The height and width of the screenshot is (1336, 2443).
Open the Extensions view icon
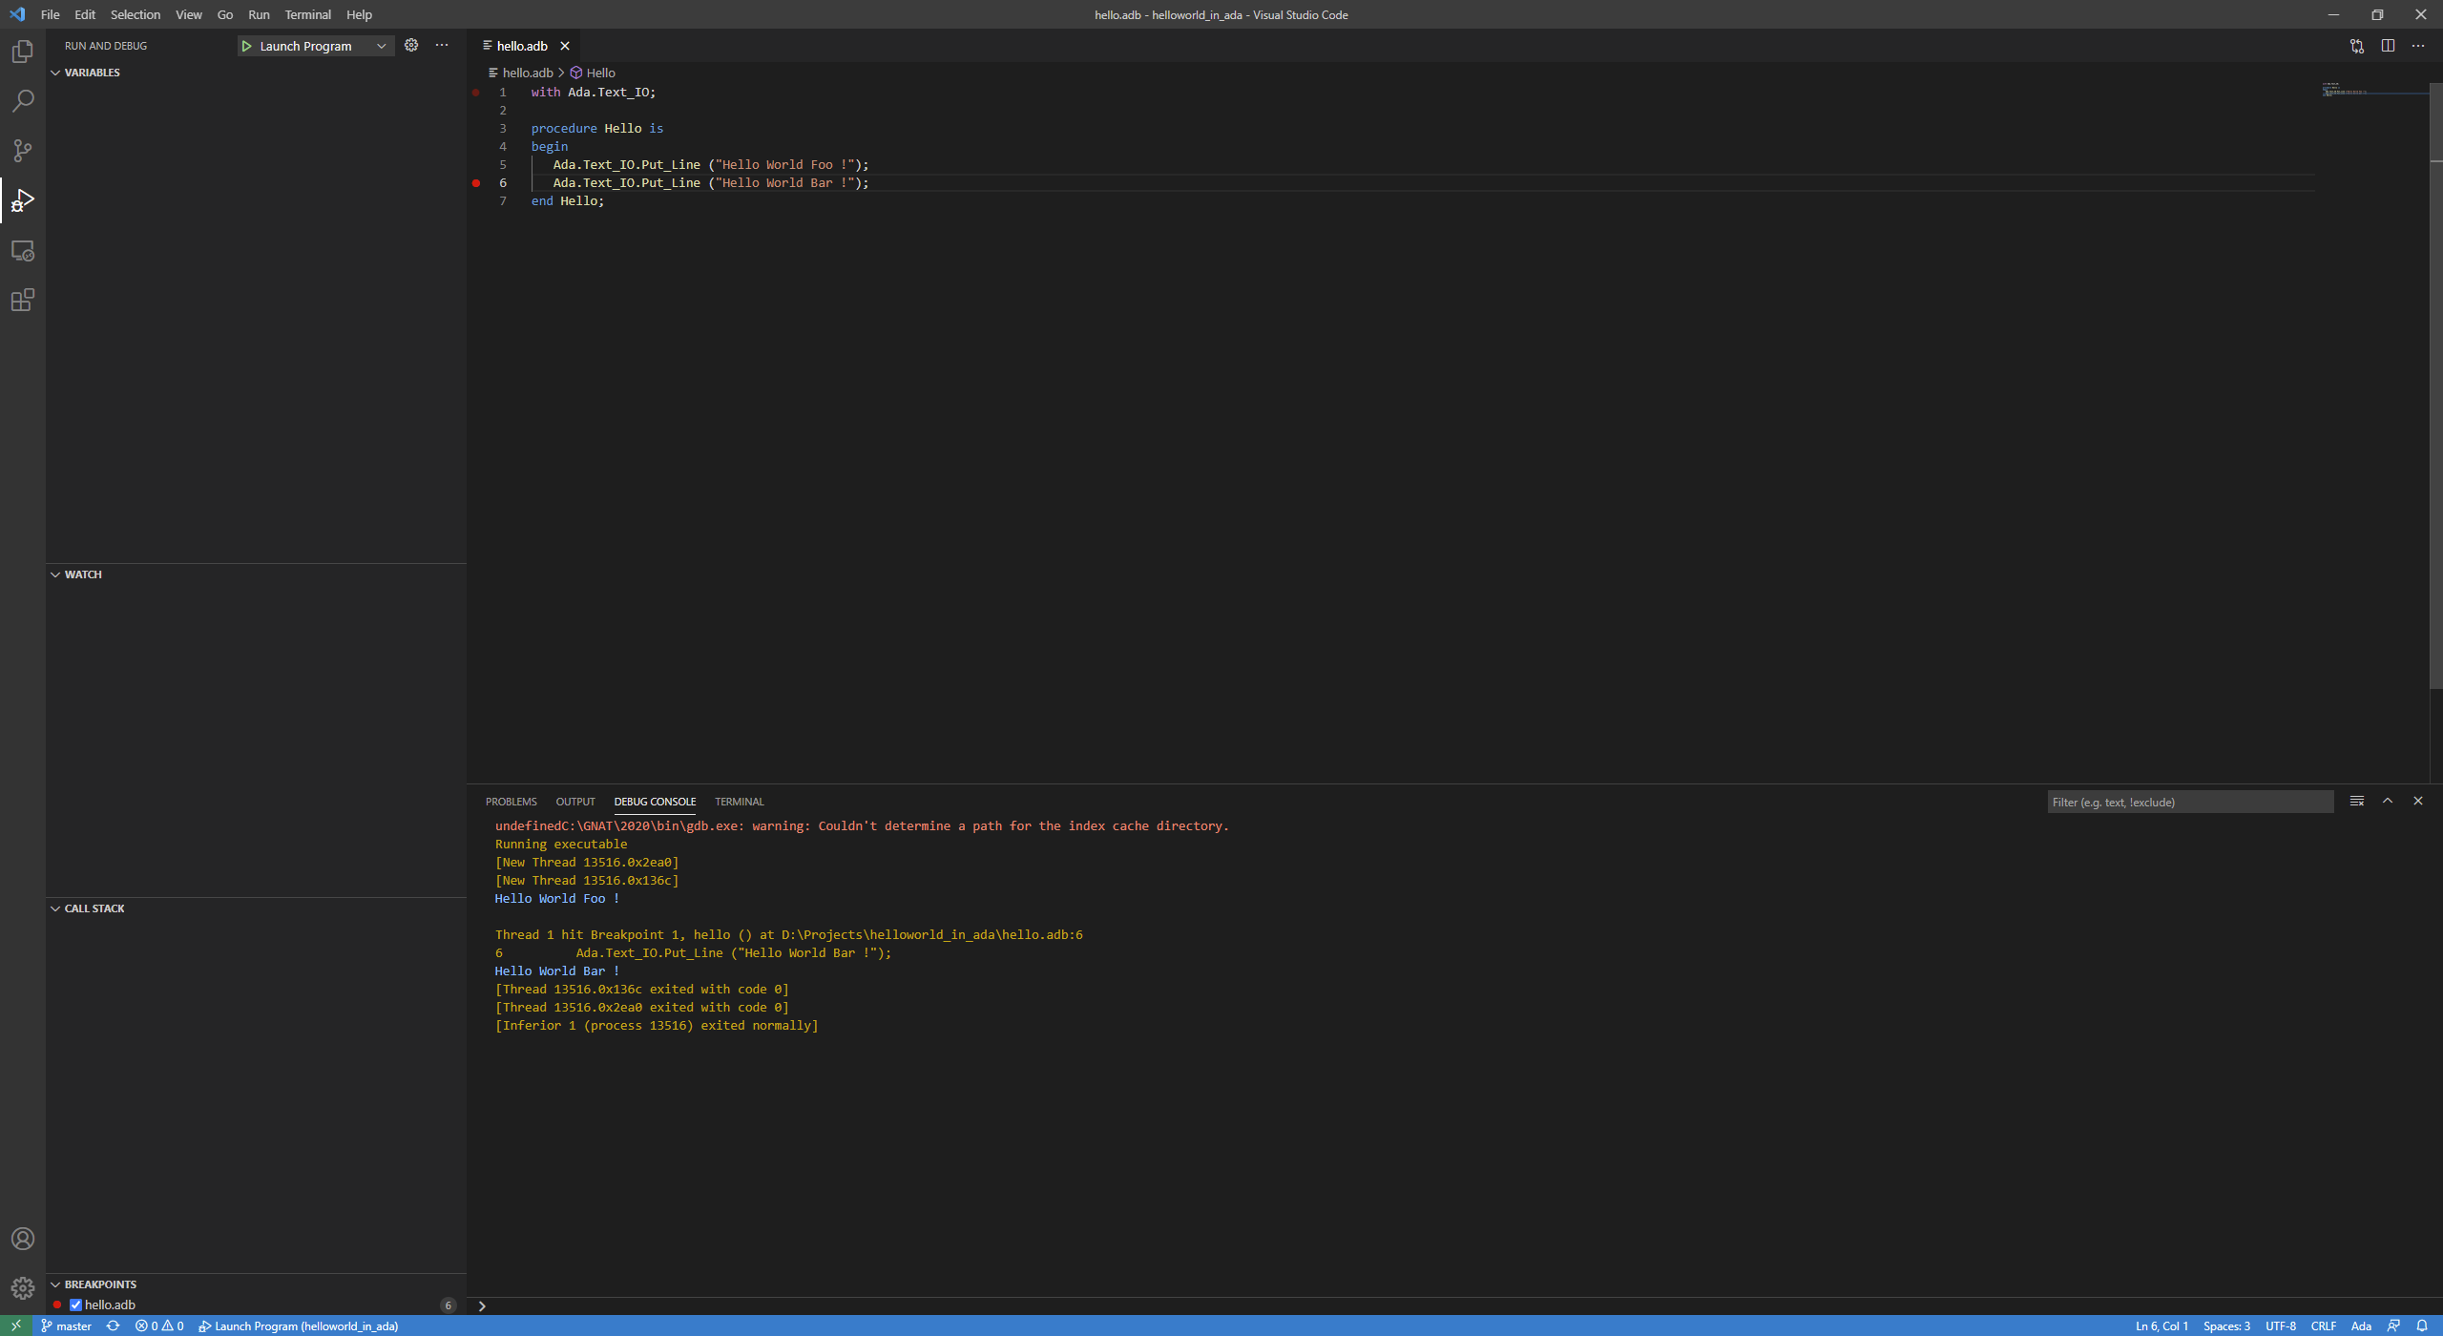[x=23, y=300]
